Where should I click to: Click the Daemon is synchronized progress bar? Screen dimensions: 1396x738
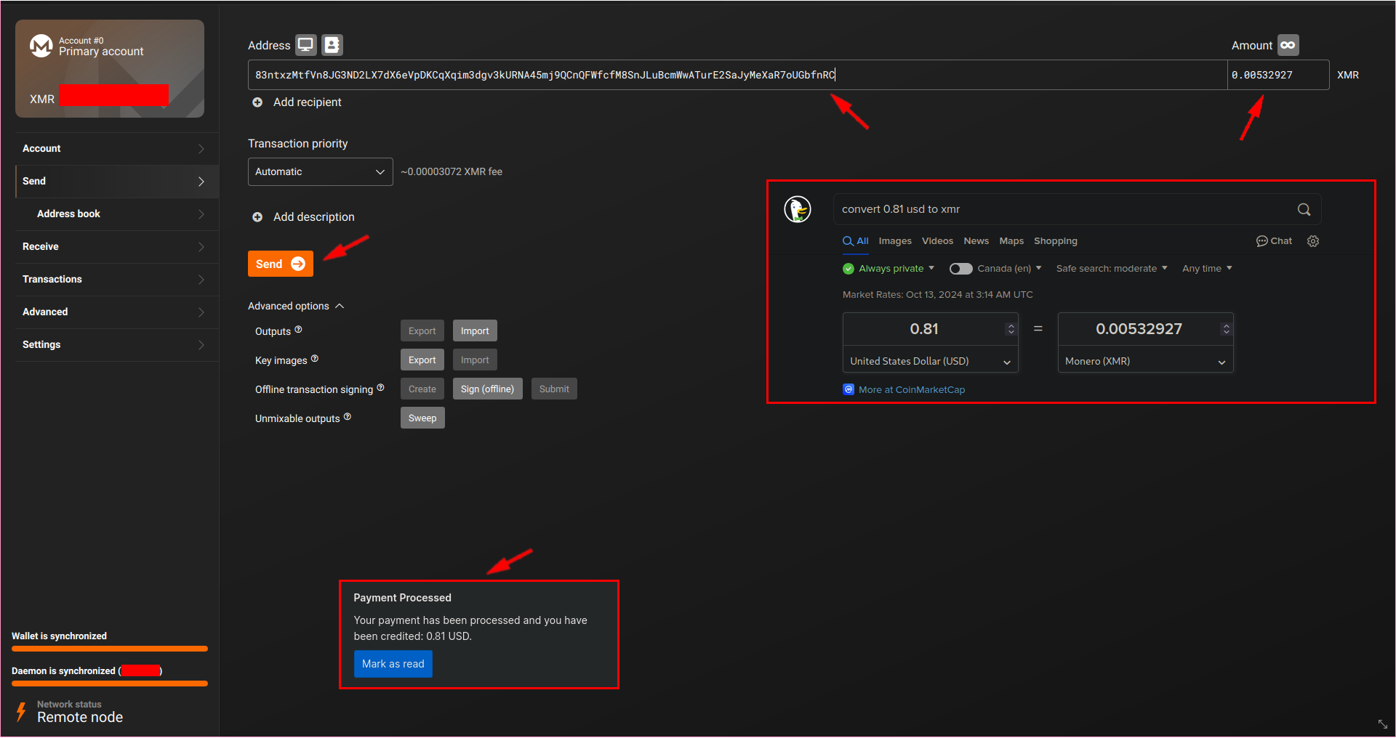point(110,684)
